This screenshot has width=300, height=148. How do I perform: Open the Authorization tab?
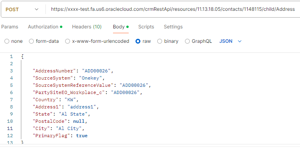(x=45, y=27)
